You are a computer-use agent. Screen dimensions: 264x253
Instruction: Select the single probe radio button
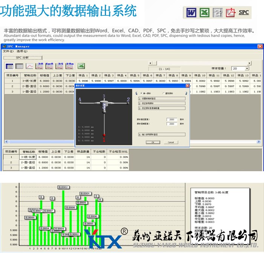click(x=141, y=93)
